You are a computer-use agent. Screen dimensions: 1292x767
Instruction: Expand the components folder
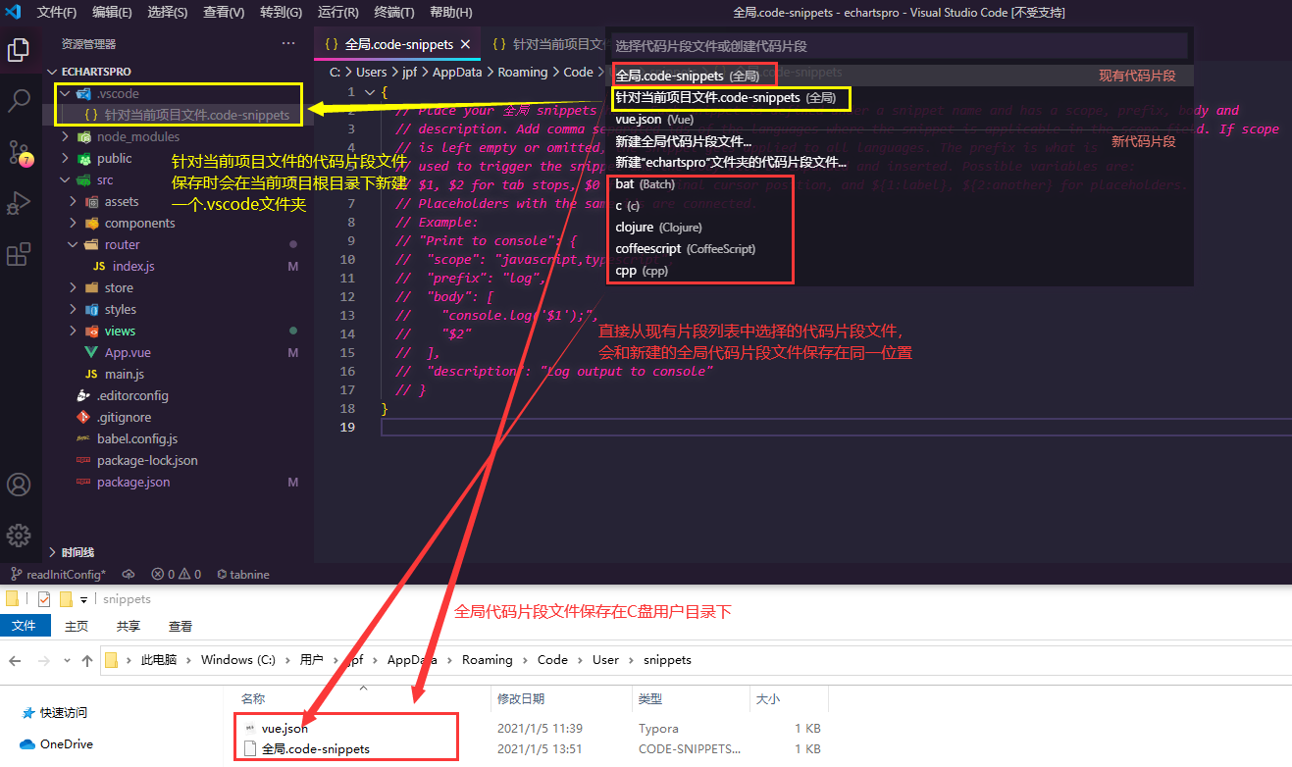pos(73,223)
